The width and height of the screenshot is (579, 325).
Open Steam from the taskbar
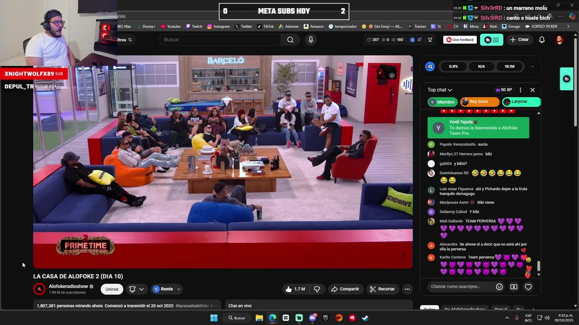coord(365,318)
